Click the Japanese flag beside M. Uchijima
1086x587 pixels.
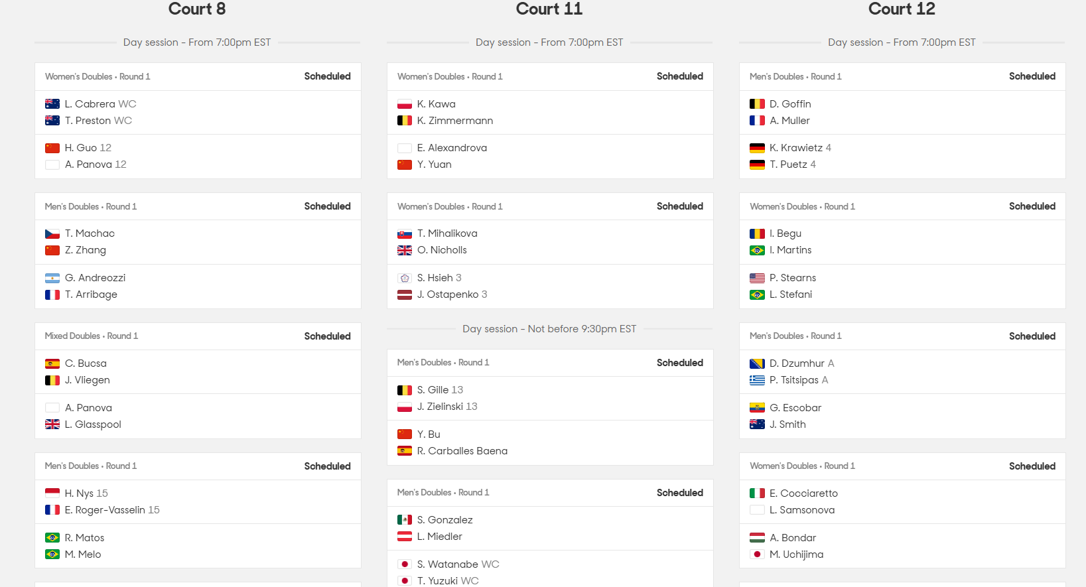tap(757, 554)
